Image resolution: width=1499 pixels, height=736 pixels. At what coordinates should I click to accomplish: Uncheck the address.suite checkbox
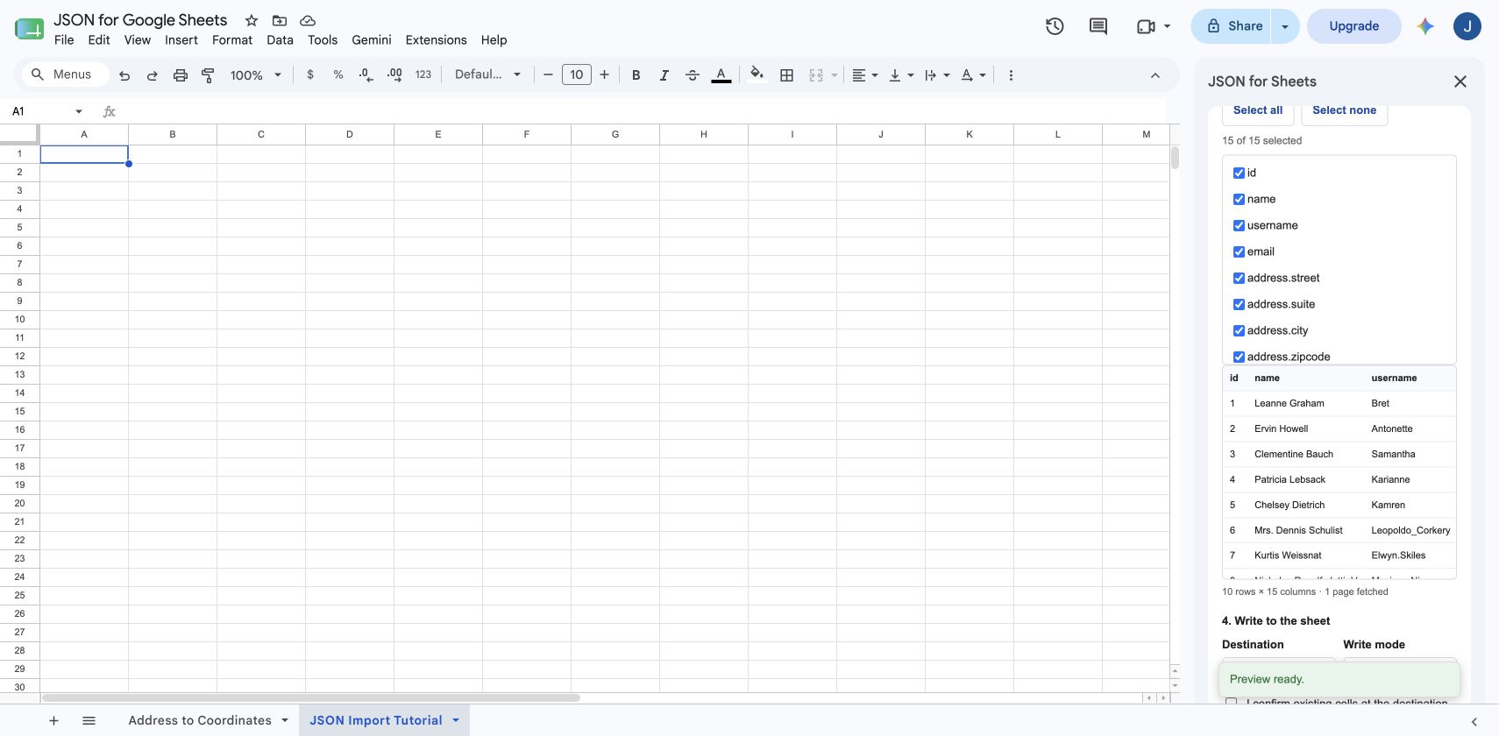click(x=1239, y=305)
